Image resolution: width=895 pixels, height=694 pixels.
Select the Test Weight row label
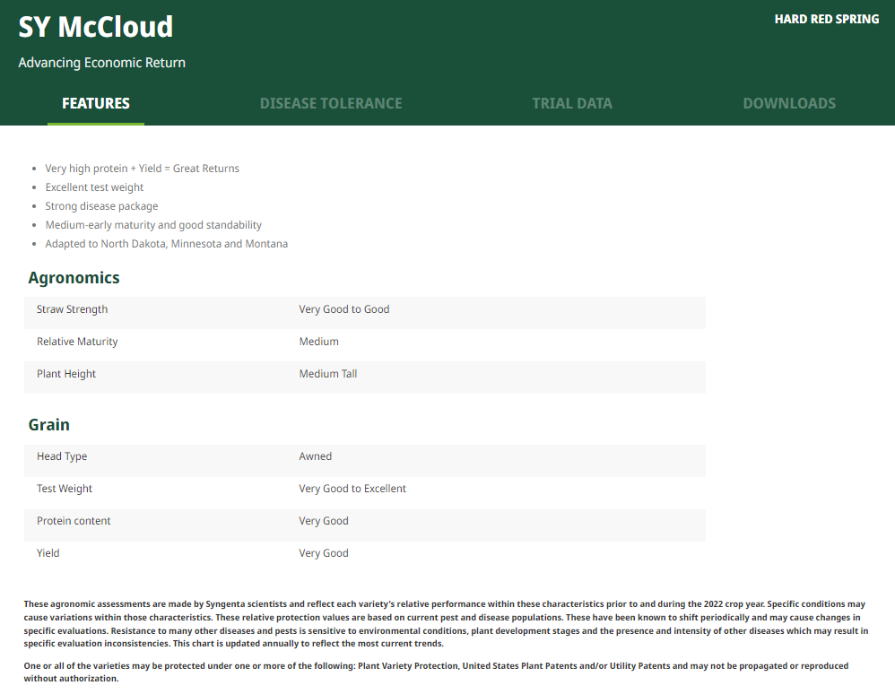tap(65, 489)
